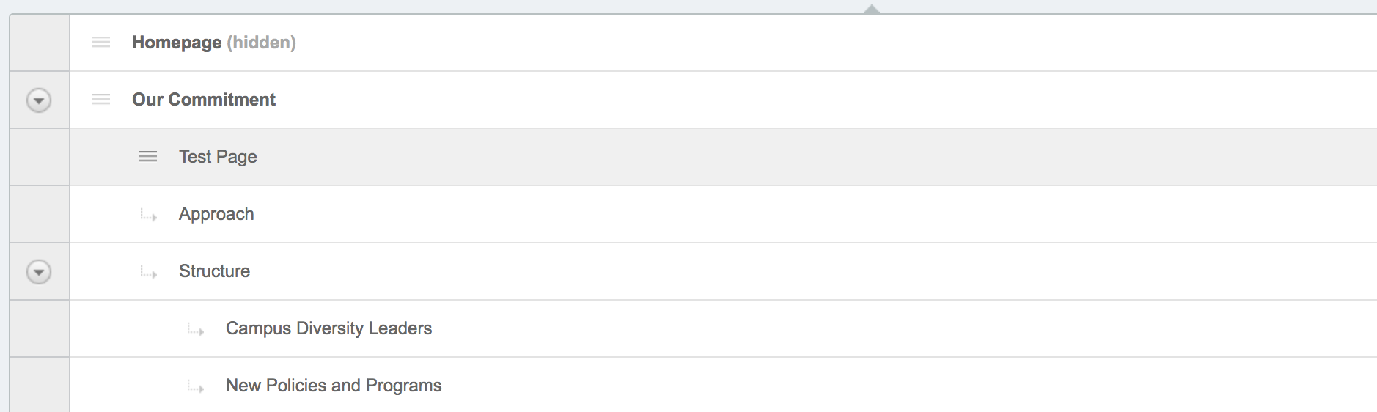The width and height of the screenshot is (1377, 412).
Task: Open the Test Page entry
Action: click(x=218, y=157)
